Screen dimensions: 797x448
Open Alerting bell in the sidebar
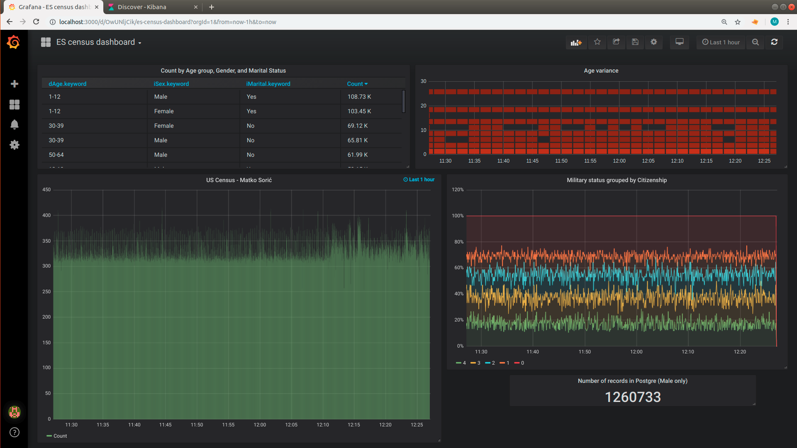[x=15, y=124]
